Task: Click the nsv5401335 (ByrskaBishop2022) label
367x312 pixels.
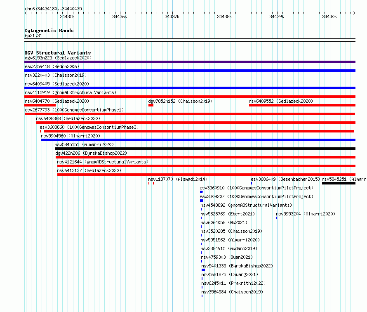Action: [237, 266]
